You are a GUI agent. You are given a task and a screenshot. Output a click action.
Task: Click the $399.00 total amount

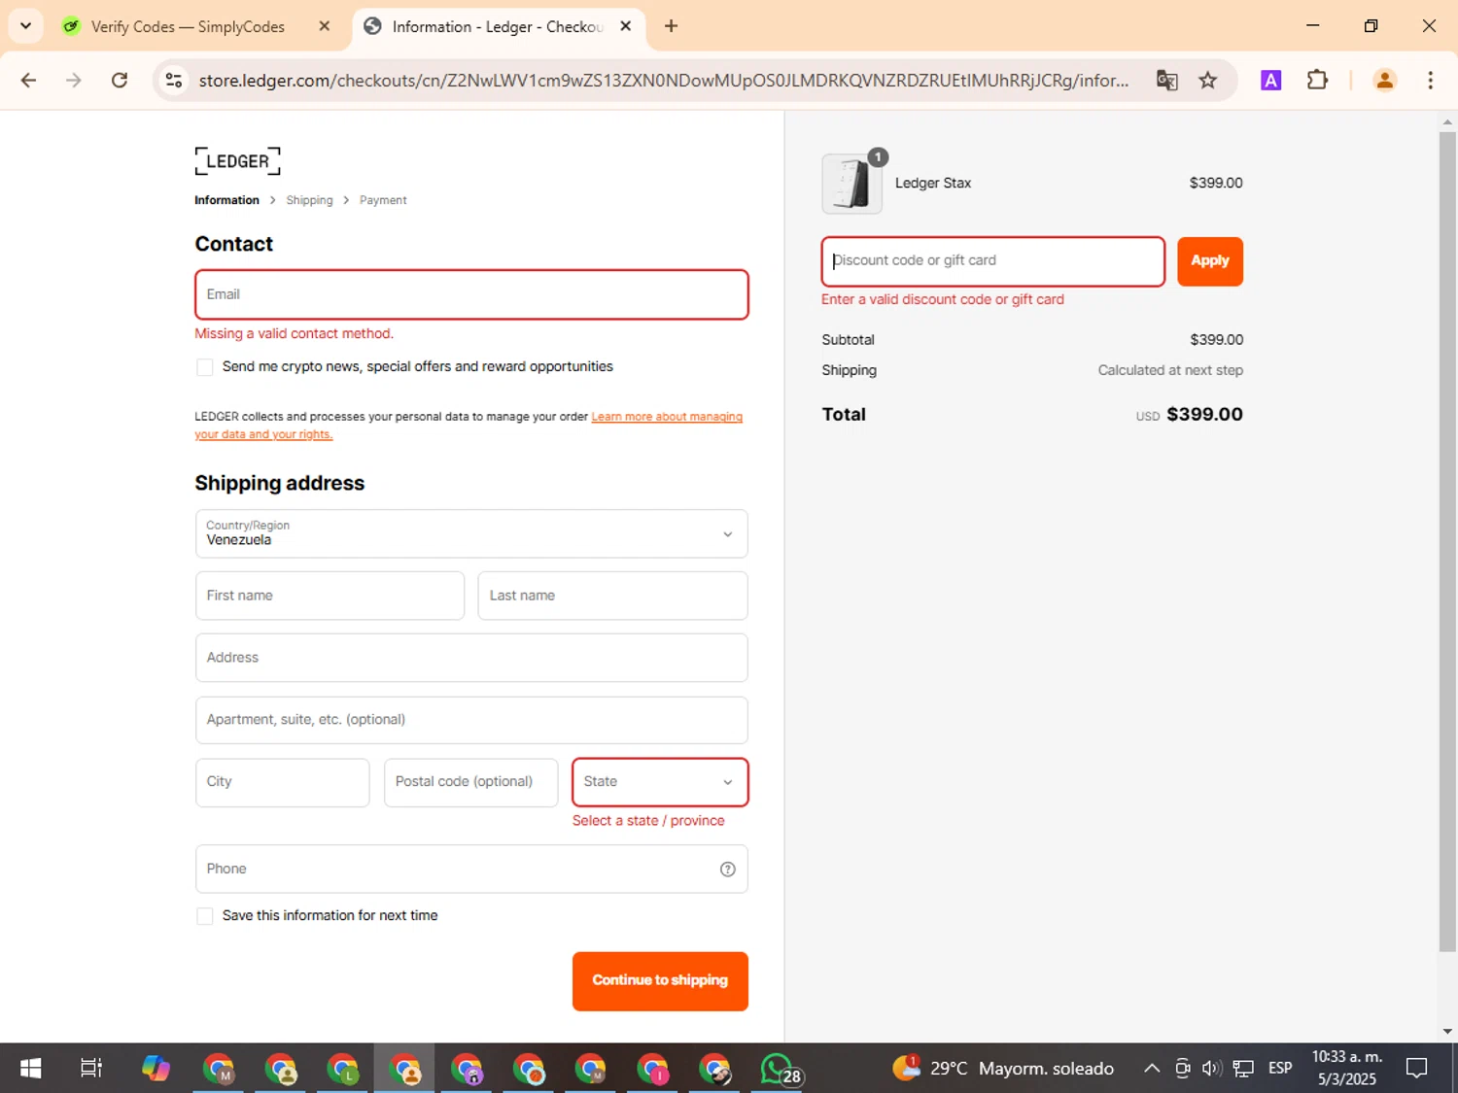click(1204, 415)
